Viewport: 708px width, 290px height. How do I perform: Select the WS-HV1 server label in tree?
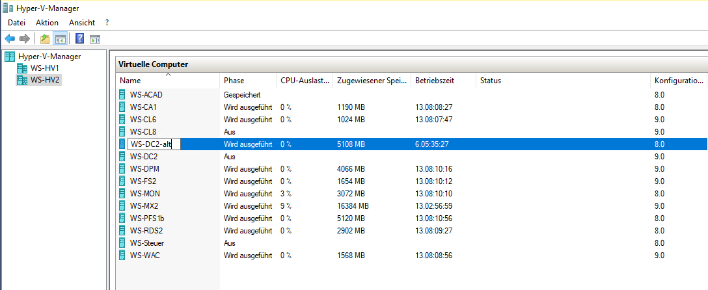[x=45, y=68]
